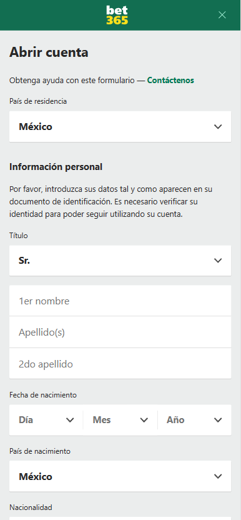Click the bet365 logo in header

117,15
